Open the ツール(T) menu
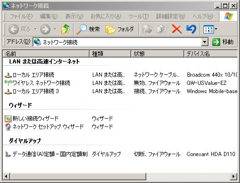240x183 pixels. (139, 16)
